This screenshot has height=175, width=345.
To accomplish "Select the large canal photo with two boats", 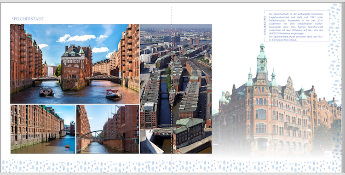I will pyautogui.click(x=75, y=64).
